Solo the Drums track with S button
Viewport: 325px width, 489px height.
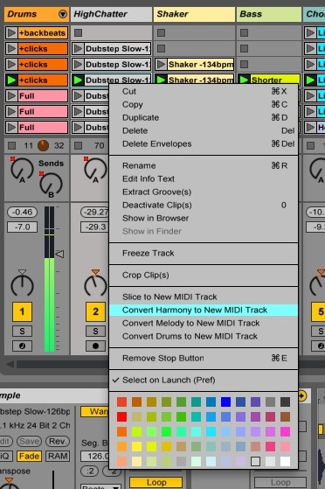pos(22,331)
